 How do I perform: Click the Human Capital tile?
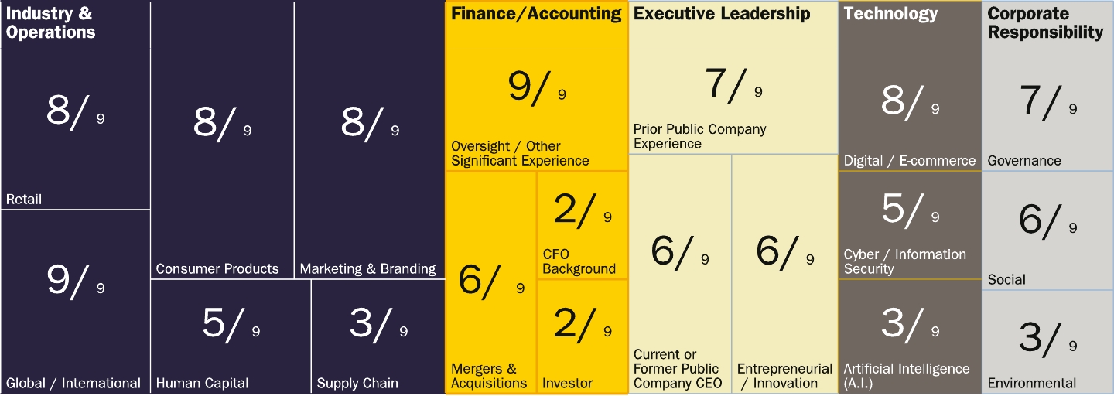click(x=231, y=336)
